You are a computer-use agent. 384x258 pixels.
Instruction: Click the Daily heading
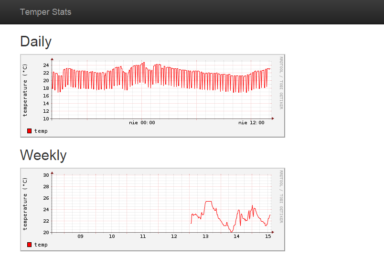(x=36, y=42)
